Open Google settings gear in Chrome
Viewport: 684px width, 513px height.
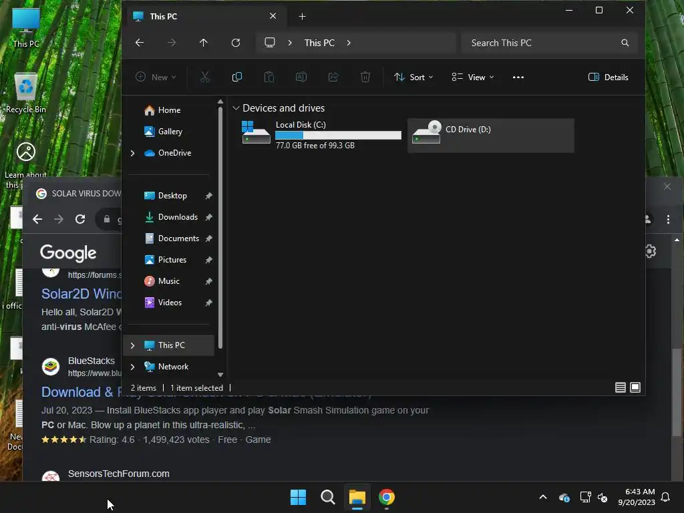pos(650,251)
